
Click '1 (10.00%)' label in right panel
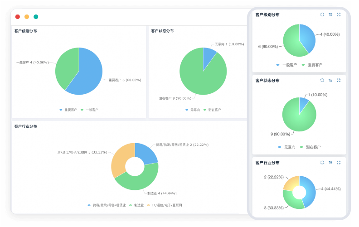coord(318,95)
